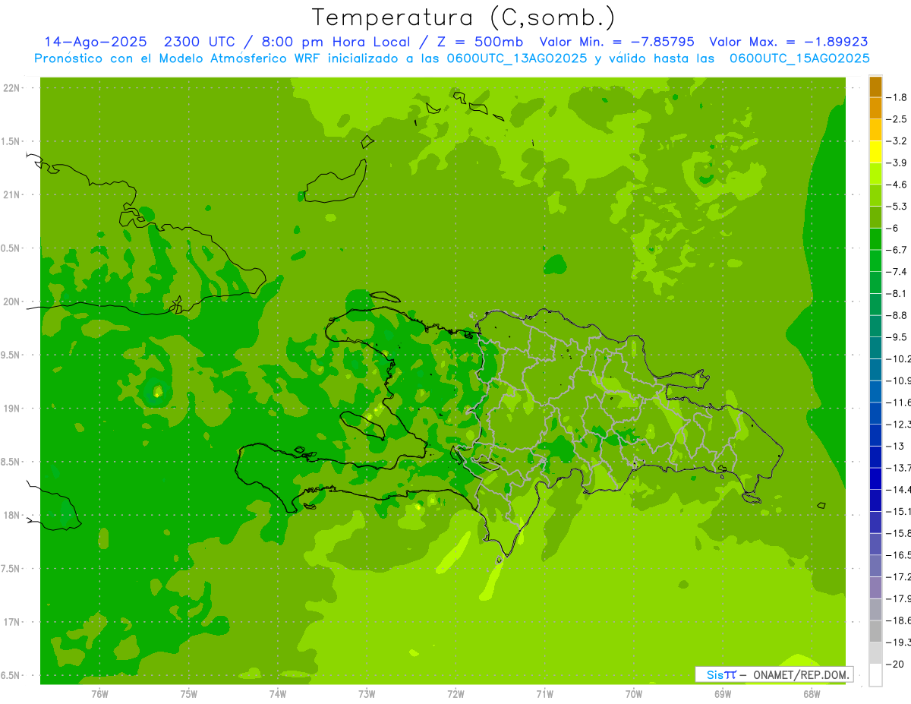Click the '-8.8' legend value
The image size is (911, 704).
click(x=897, y=315)
